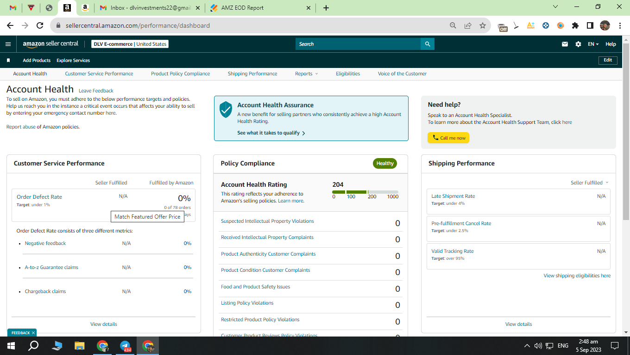Click the extension icon with the Off badge

click(502, 26)
